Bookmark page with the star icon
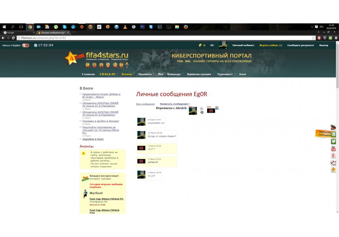Screen dimensions: 339x237 (x=314, y=38)
